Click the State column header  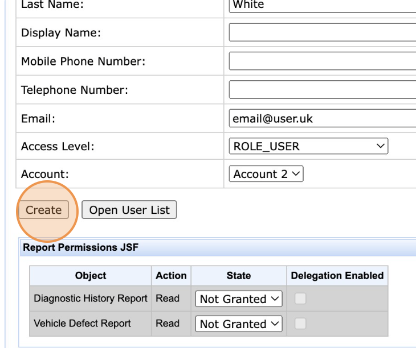(238, 276)
